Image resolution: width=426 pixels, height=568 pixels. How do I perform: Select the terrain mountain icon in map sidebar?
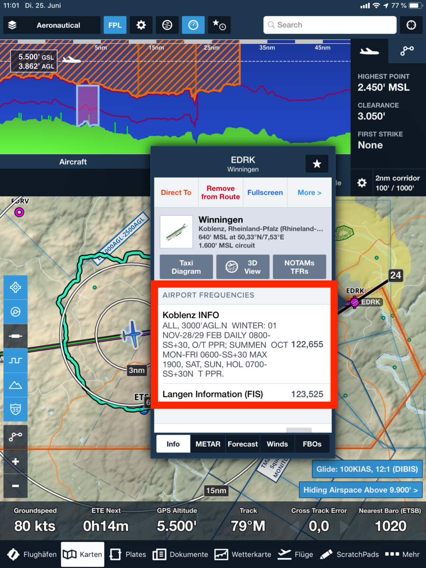pos(16,385)
